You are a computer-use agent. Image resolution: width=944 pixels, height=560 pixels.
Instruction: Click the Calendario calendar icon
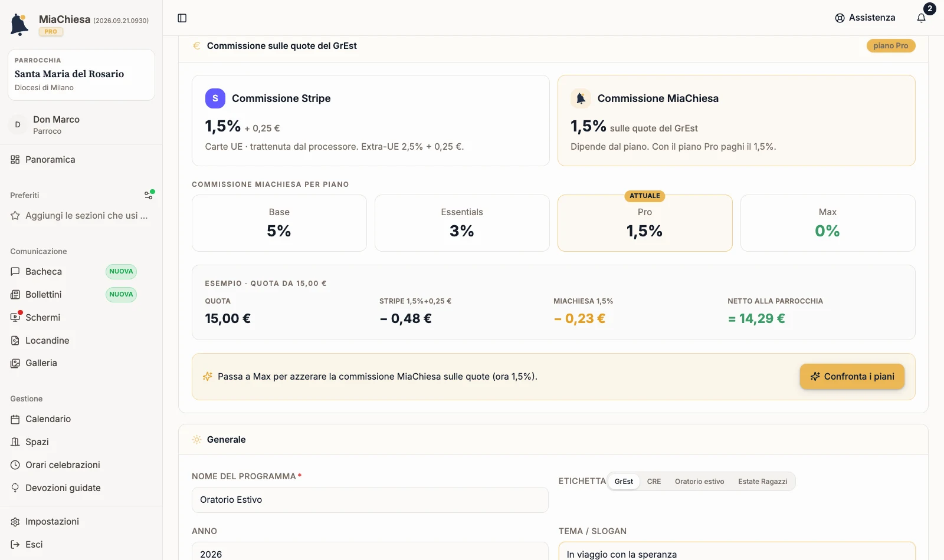pyautogui.click(x=15, y=419)
